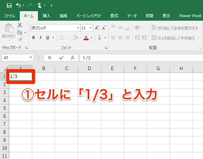Select the ホーム ribbon tab

click(x=28, y=16)
